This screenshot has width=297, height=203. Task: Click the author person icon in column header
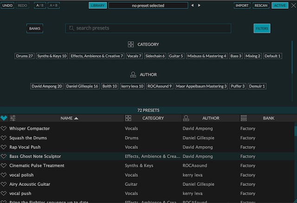pyautogui.click(x=186, y=118)
